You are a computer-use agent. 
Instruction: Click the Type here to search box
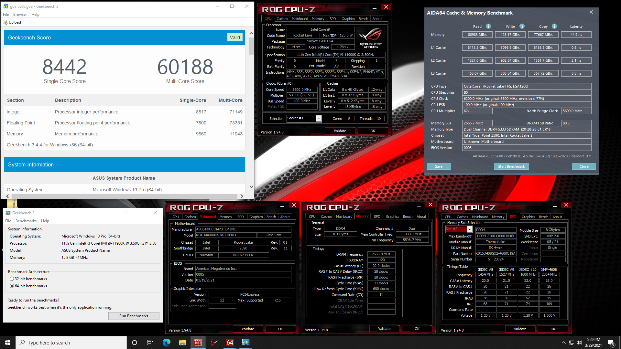coord(71,343)
